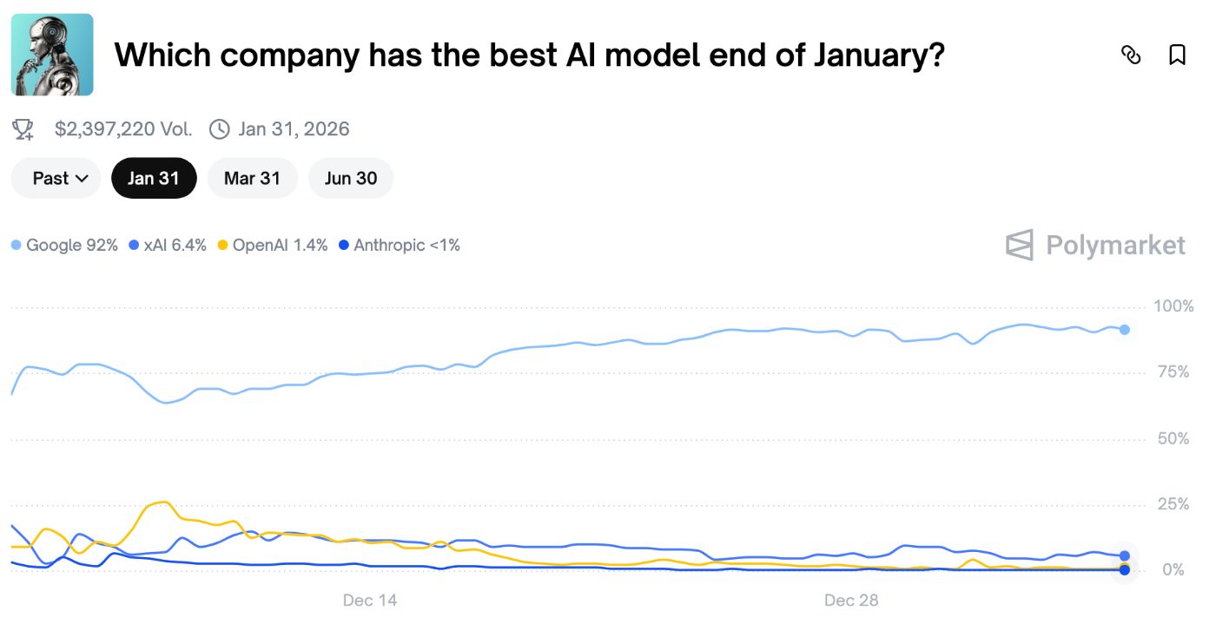Image resolution: width=1216 pixels, height=624 pixels.
Task: Select the Polymarket logo
Action: click(x=1094, y=245)
